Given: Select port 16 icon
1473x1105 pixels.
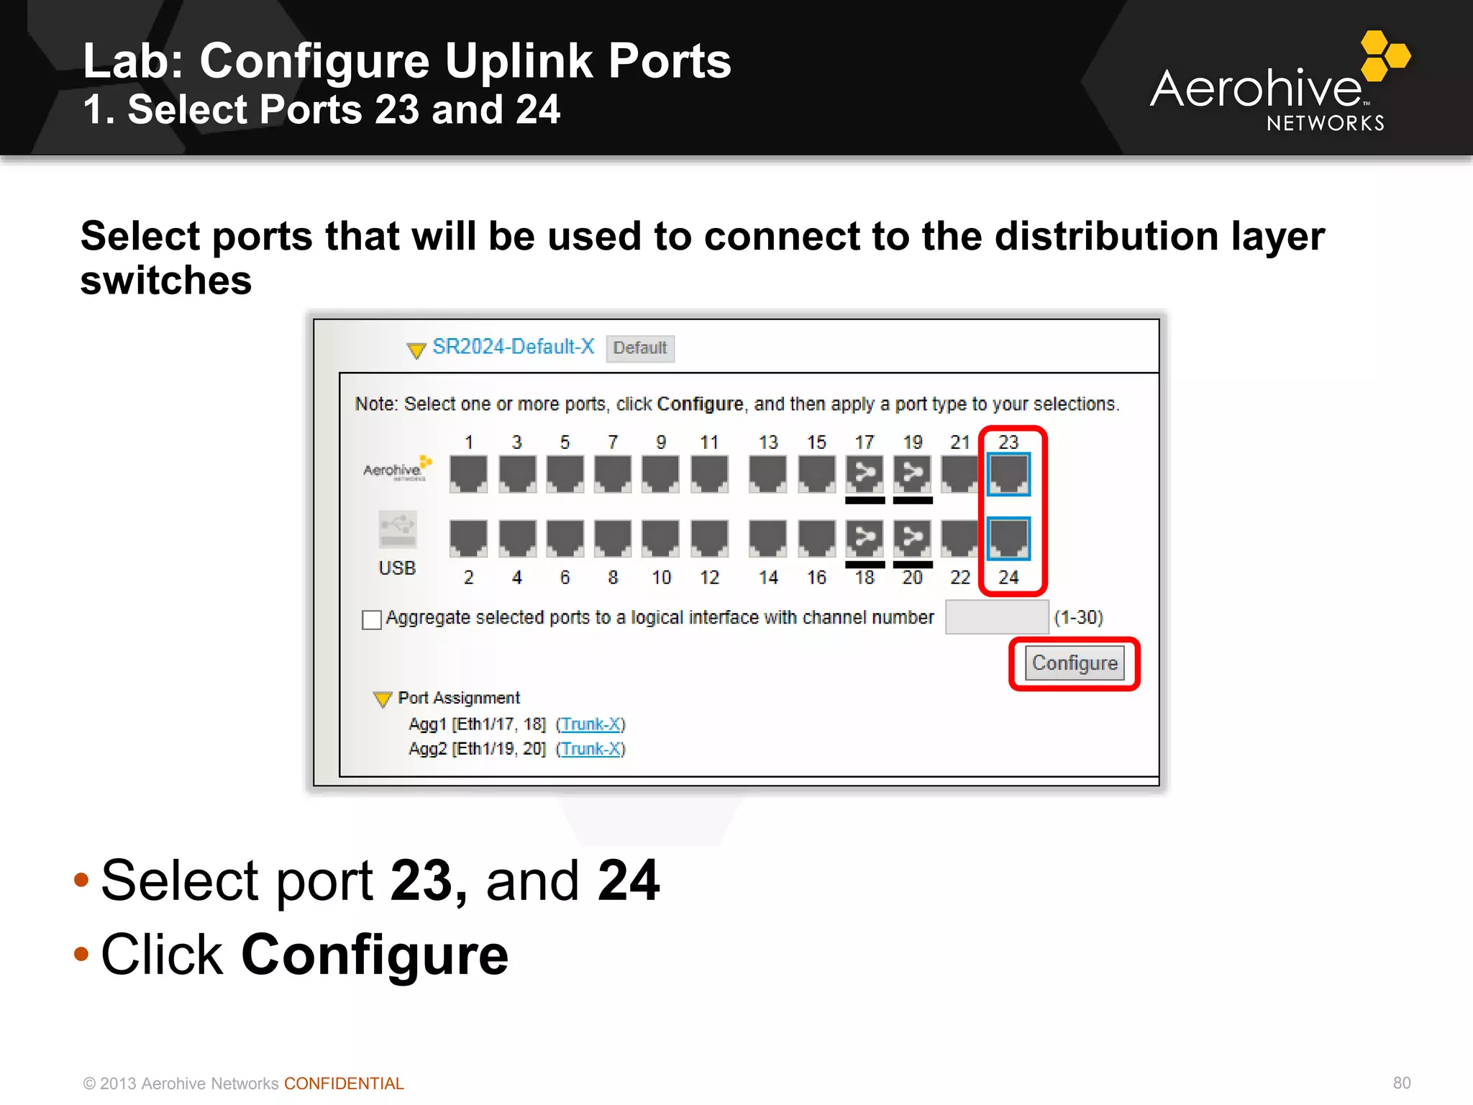Looking at the screenshot, I should point(816,538).
